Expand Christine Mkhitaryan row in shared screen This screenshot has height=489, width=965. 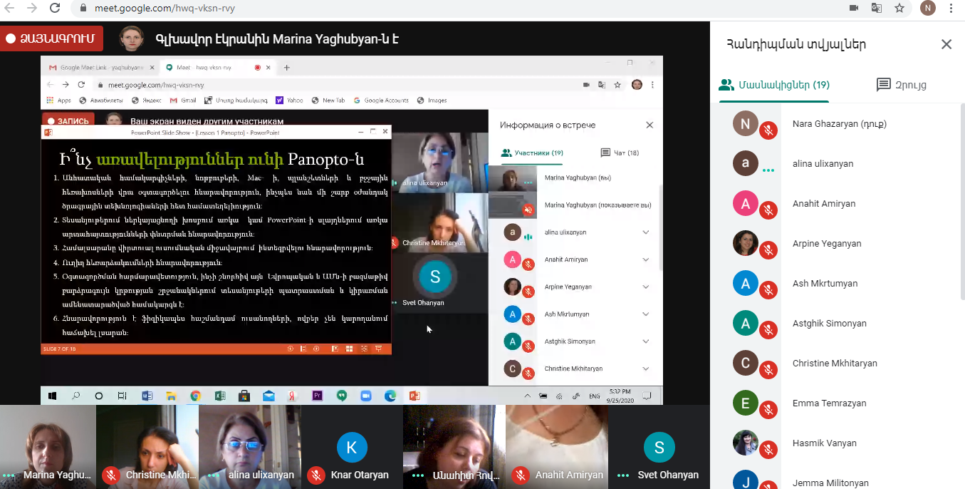tap(646, 369)
